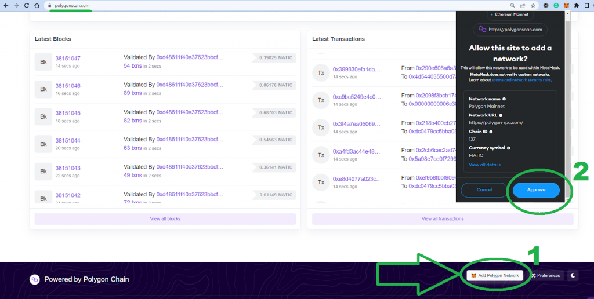Open transaction 0xe8d4077a023c
The height and width of the screenshot is (299, 594).
pos(357,179)
